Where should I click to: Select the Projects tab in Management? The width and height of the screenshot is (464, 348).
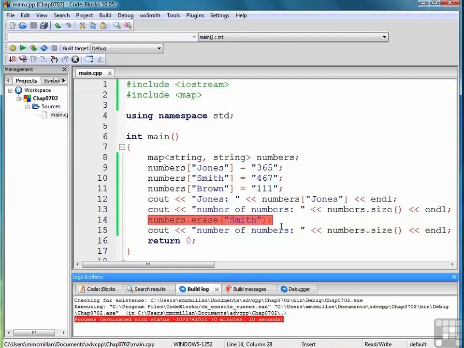(26, 81)
